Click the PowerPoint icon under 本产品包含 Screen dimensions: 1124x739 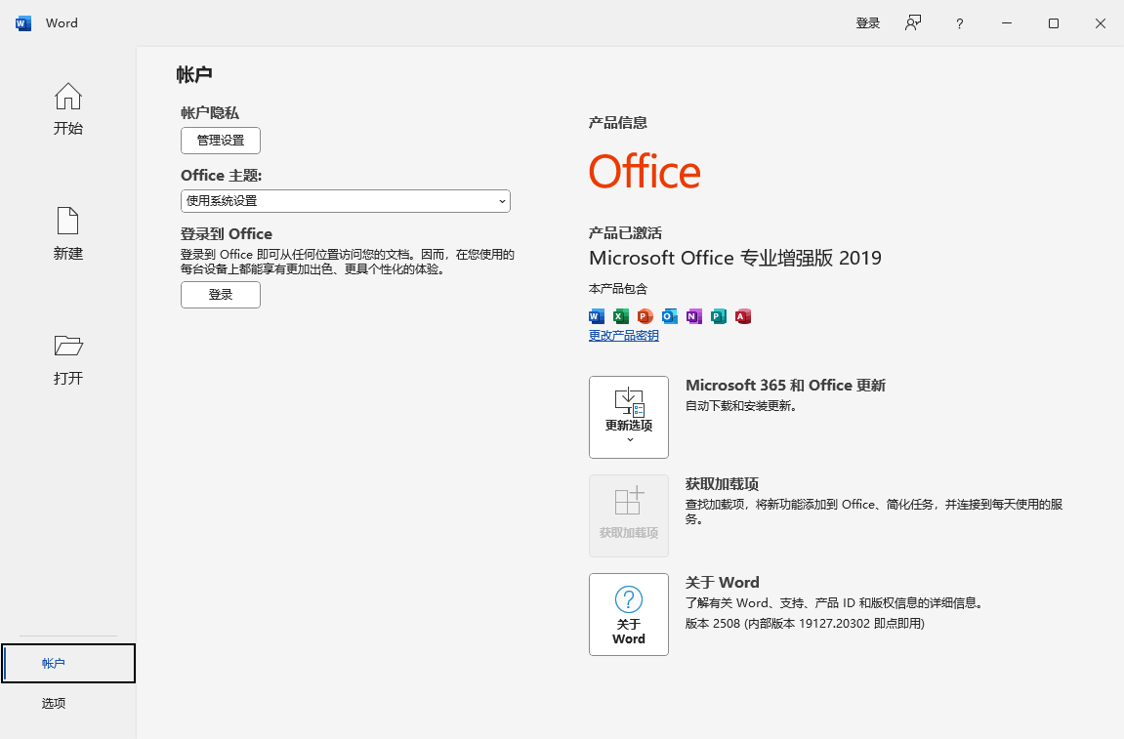pyautogui.click(x=645, y=316)
